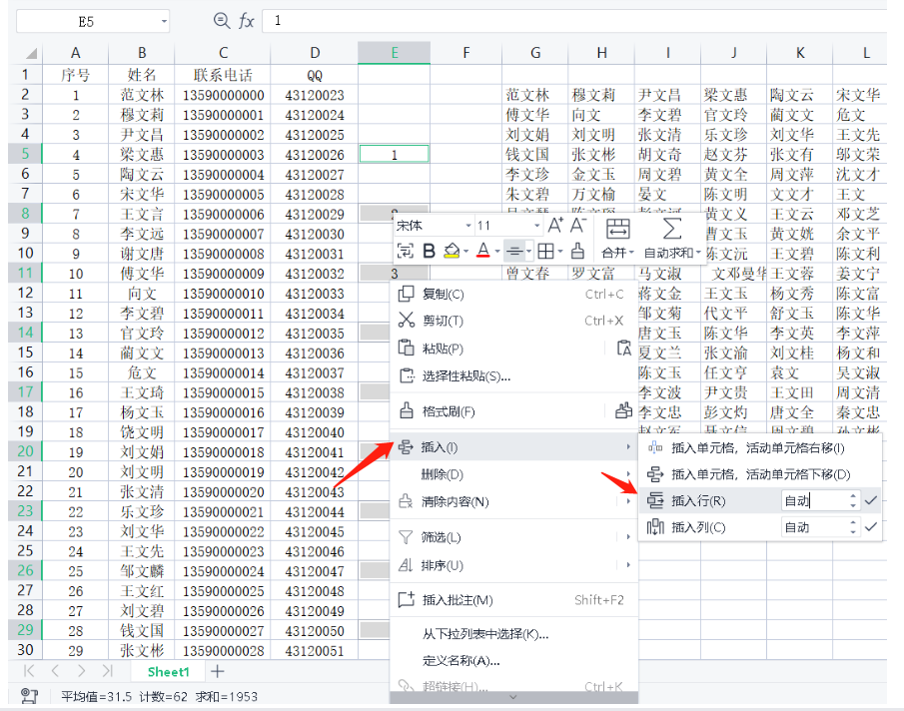Confirm insert row with its checkmark
The width and height of the screenshot is (904, 711).
(871, 500)
